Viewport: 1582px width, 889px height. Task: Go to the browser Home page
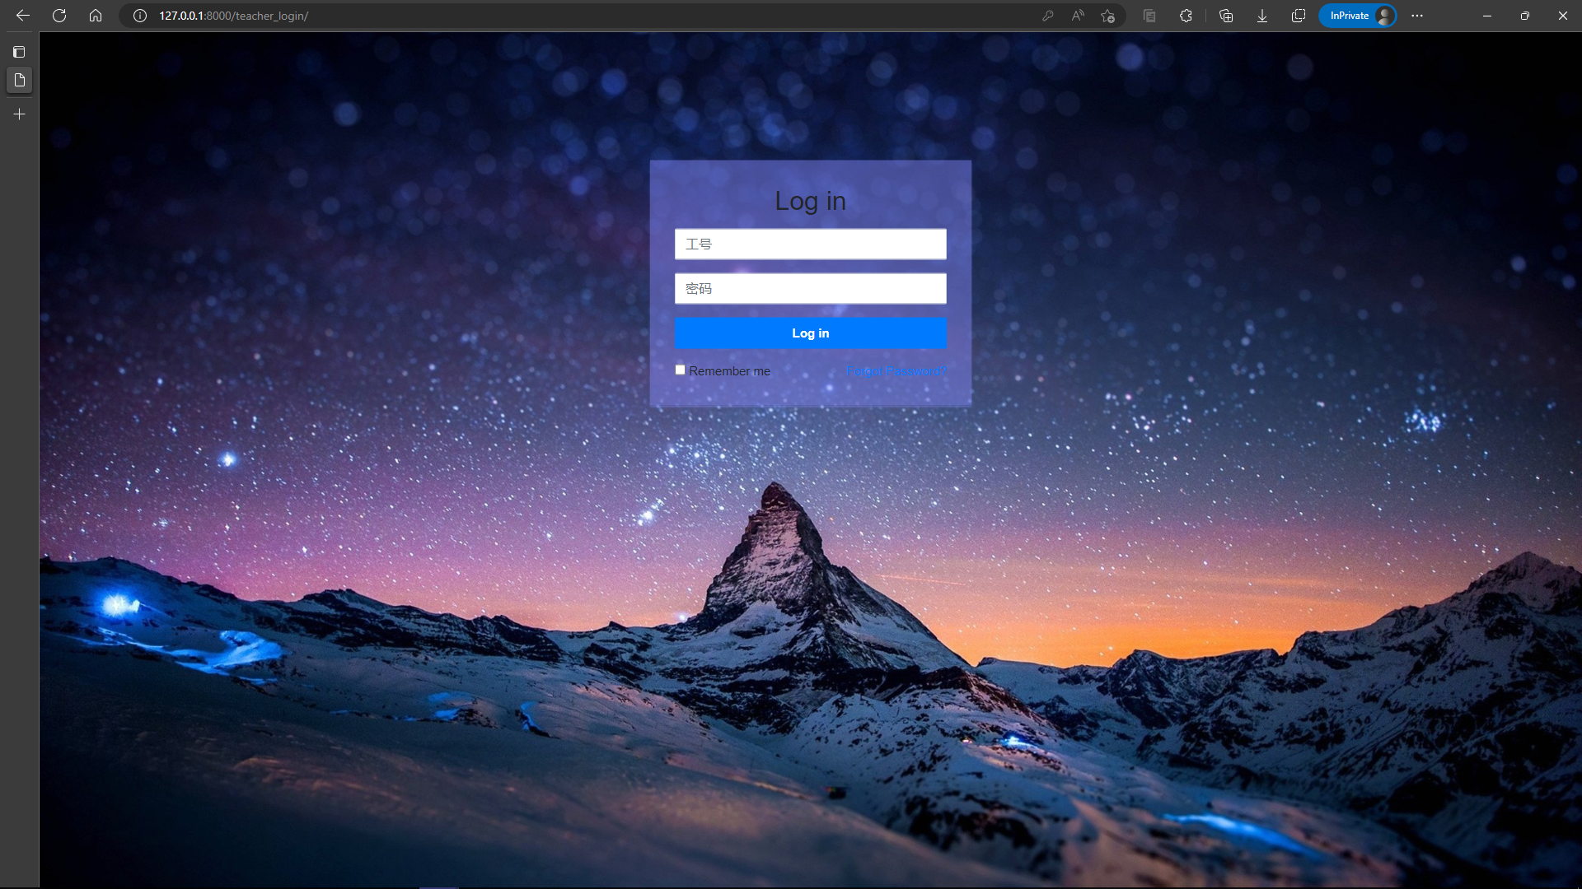coord(96,16)
